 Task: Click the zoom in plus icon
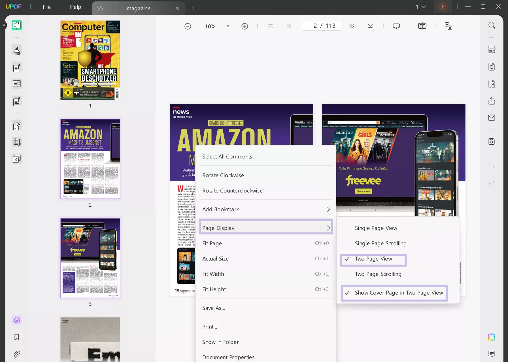(245, 26)
